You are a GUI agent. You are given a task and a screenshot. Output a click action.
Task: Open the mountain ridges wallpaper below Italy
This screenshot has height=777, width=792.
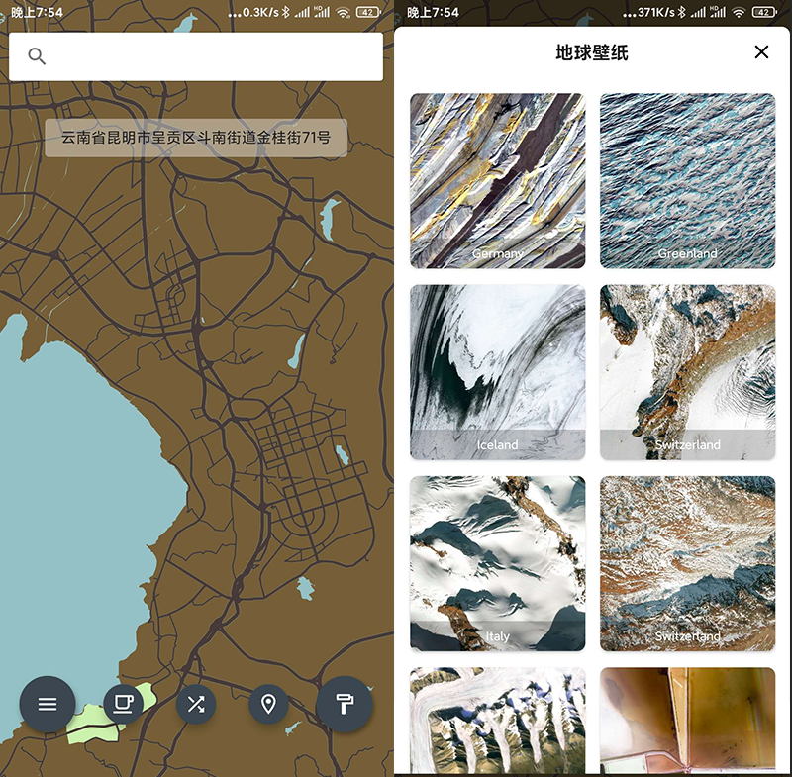(x=498, y=721)
